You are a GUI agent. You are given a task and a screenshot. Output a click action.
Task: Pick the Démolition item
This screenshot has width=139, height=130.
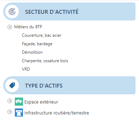click(x=32, y=52)
